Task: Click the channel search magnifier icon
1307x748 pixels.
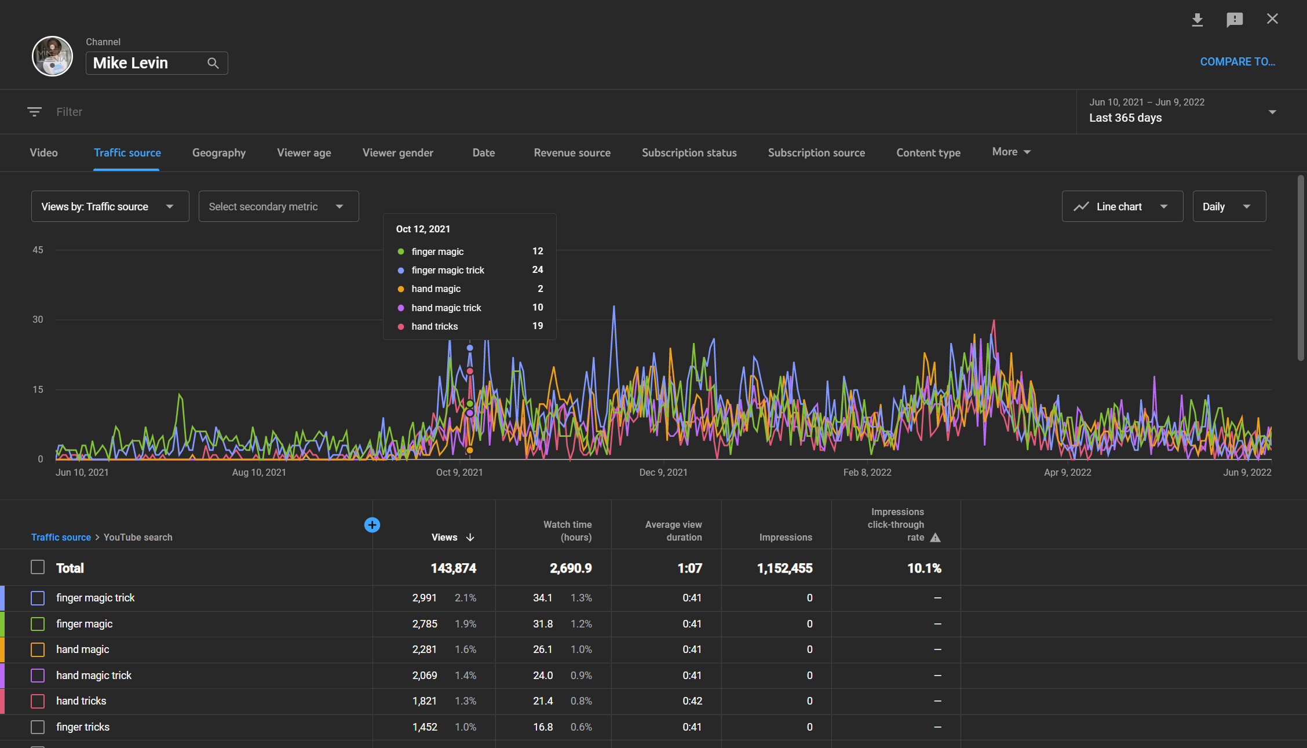Action: [x=213, y=63]
